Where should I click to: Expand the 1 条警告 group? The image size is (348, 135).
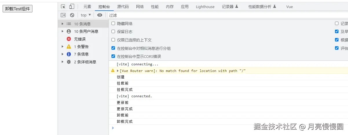(x=62, y=47)
